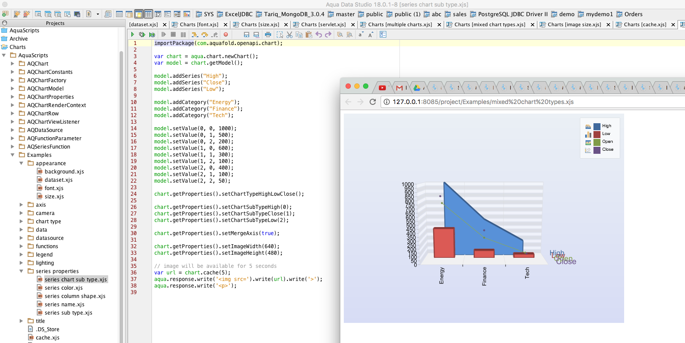Open the YouTube tab in the browser

click(x=382, y=88)
